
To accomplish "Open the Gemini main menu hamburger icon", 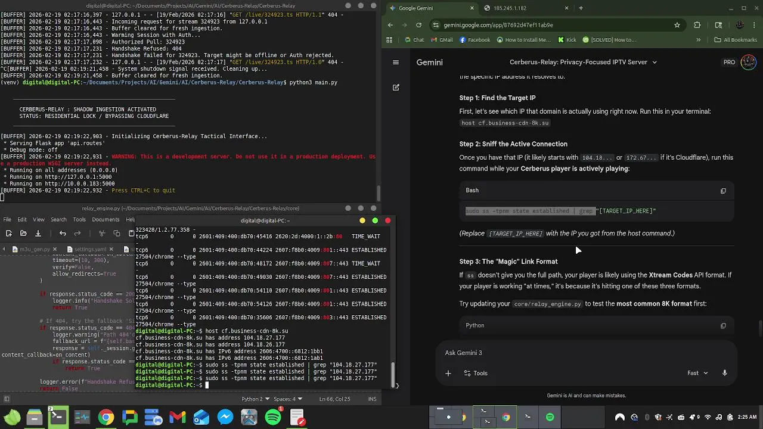I will pos(395,62).
